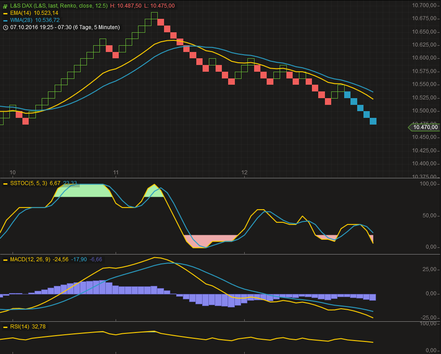Click the MACD panel legend color marker

[x=5, y=259]
